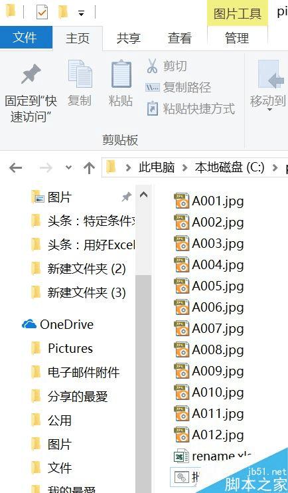Click the Cut scissors icon

point(152,66)
